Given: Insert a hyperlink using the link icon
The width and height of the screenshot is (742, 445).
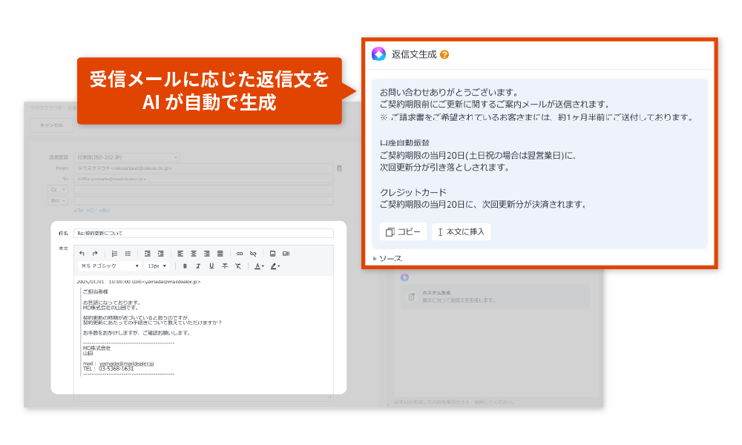Looking at the screenshot, I should [239, 254].
